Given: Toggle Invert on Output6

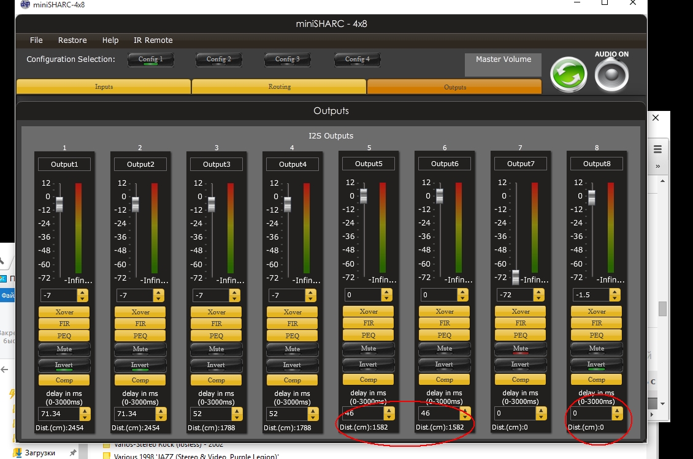Looking at the screenshot, I should (444, 365).
